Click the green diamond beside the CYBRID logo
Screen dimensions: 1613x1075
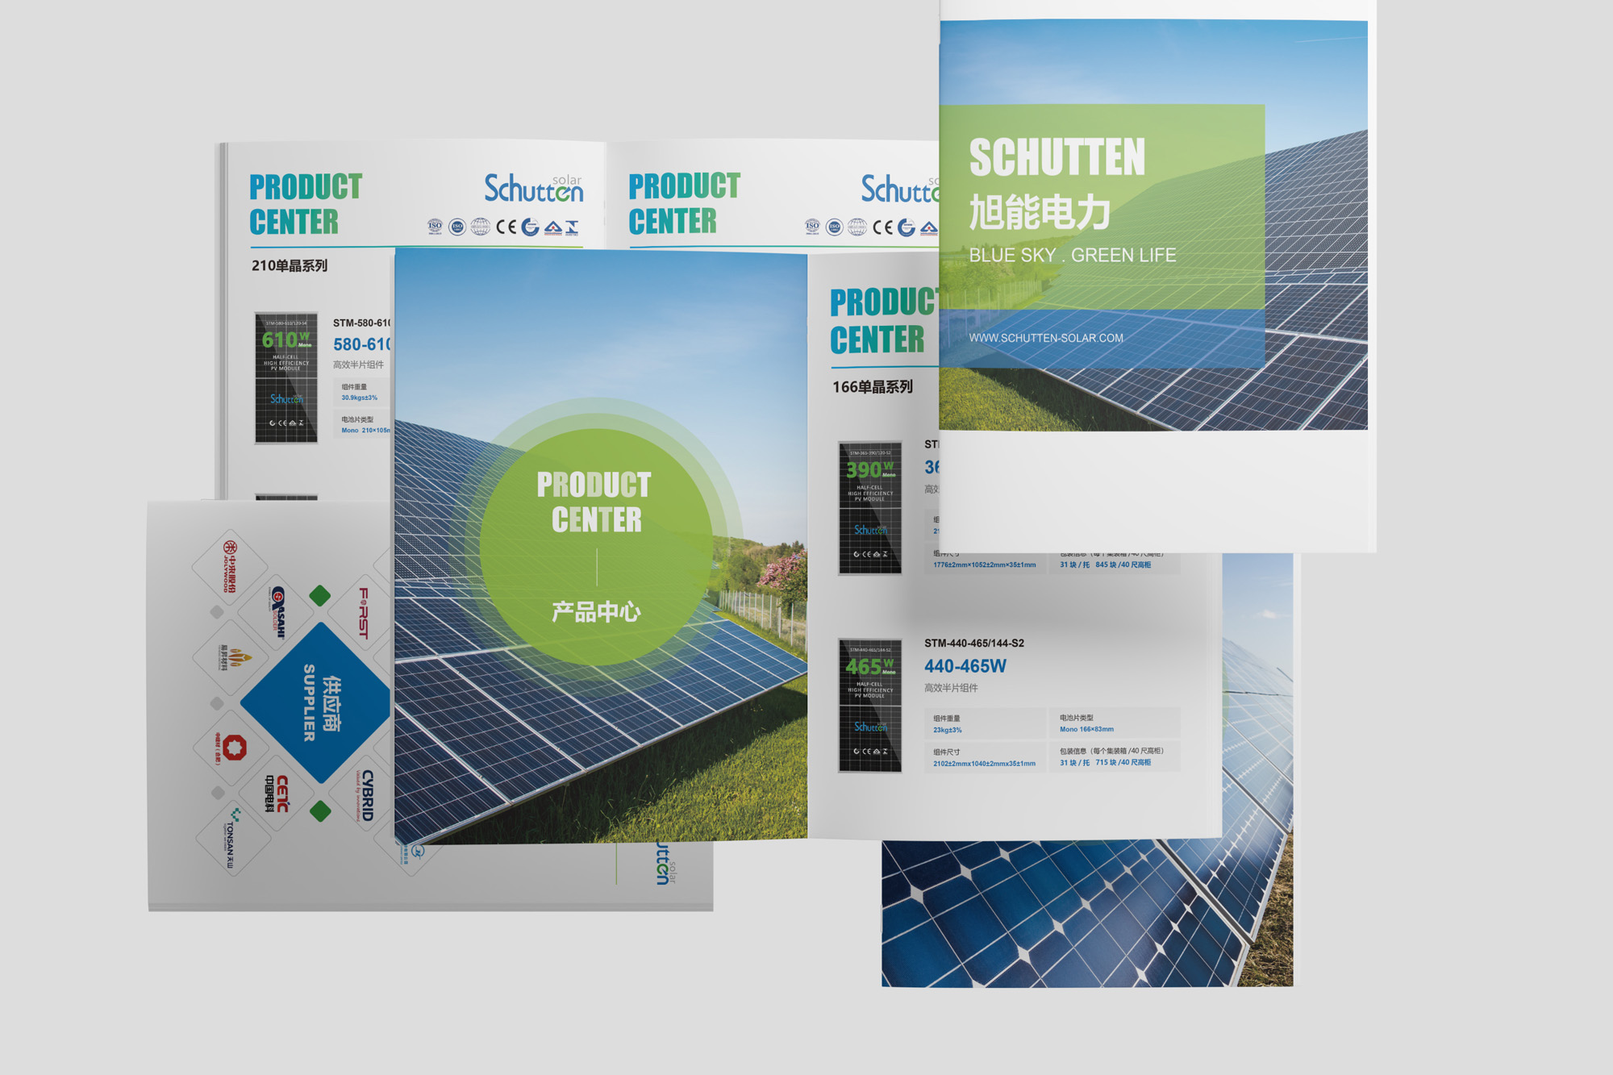320,811
